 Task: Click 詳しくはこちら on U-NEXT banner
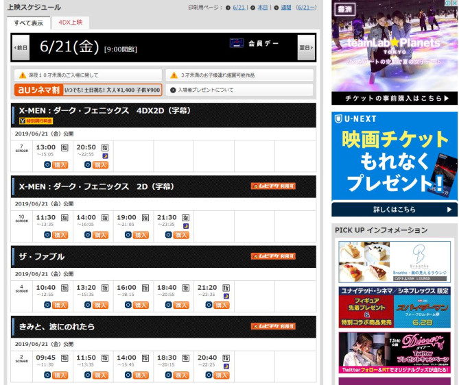[394, 210]
